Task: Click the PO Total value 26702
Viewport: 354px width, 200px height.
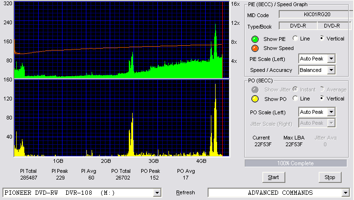Action: [123, 178]
